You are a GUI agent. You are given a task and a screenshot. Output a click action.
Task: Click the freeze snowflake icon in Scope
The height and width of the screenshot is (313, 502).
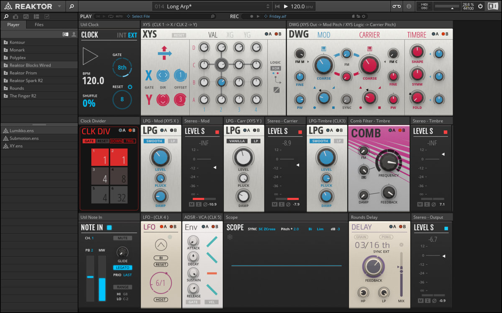230,237
